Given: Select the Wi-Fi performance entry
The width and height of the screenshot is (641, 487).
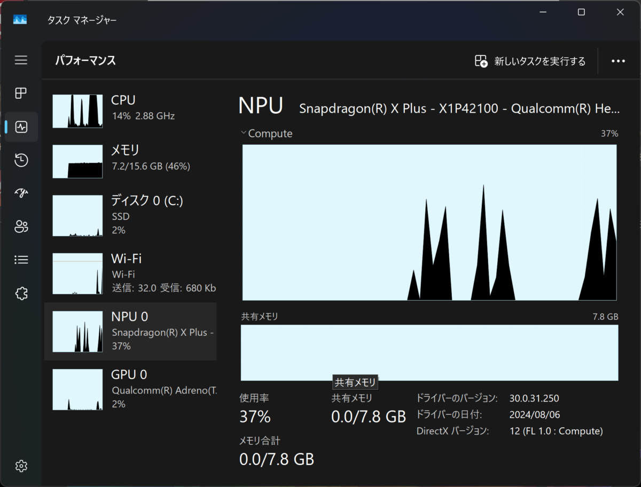Looking at the screenshot, I should [x=130, y=273].
